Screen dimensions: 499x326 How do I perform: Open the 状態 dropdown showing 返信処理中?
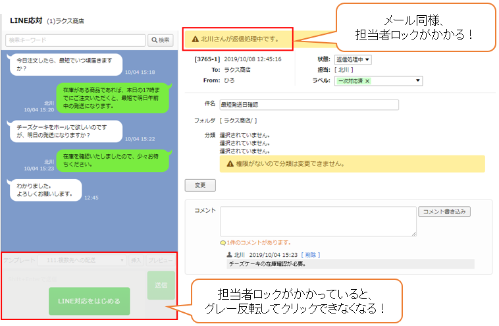click(x=353, y=59)
